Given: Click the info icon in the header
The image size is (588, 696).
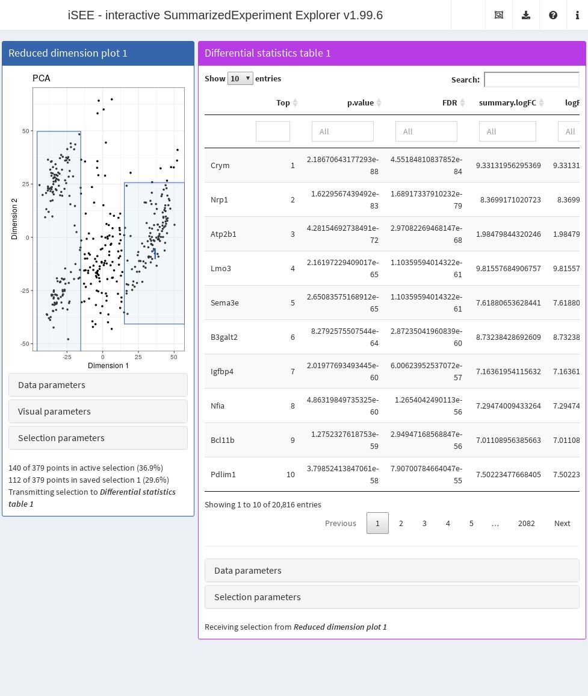Looking at the screenshot, I should pos(577,15).
